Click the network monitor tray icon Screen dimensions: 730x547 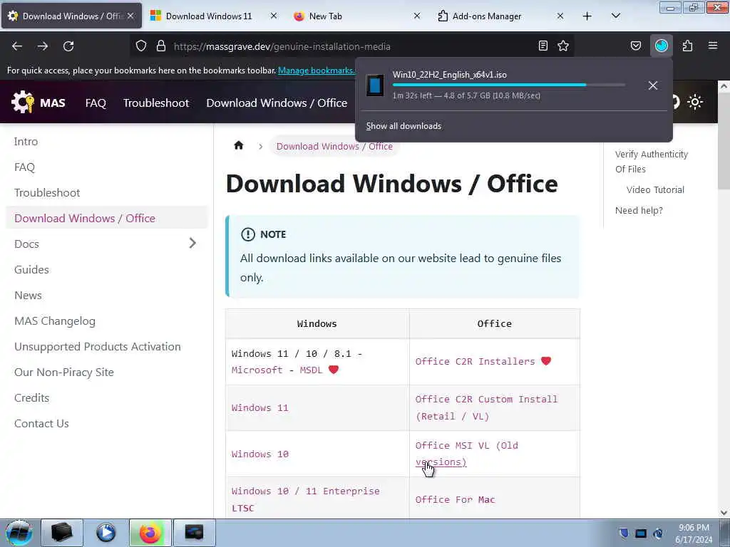click(x=641, y=533)
